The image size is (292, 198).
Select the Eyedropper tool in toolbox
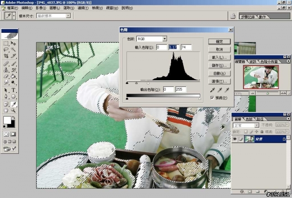(x=13, y=104)
